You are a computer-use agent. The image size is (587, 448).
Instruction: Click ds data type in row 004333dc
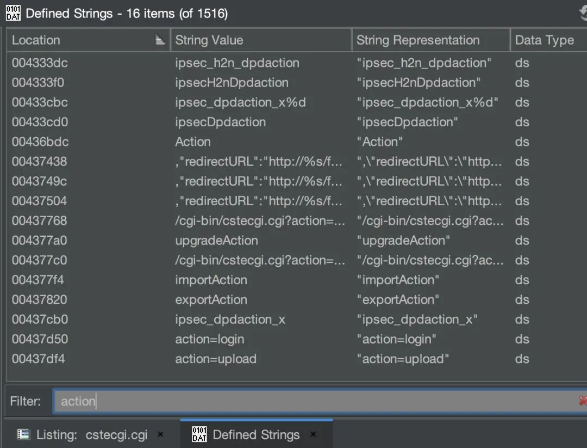click(522, 63)
